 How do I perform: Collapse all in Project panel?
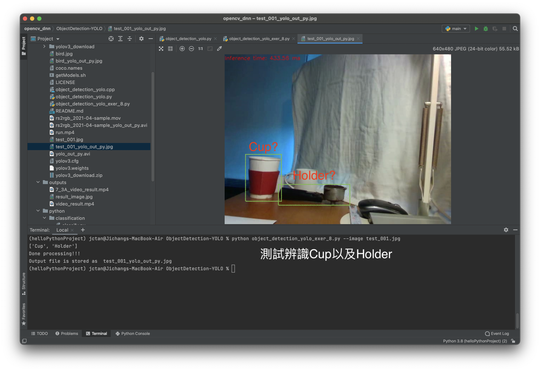click(130, 39)
